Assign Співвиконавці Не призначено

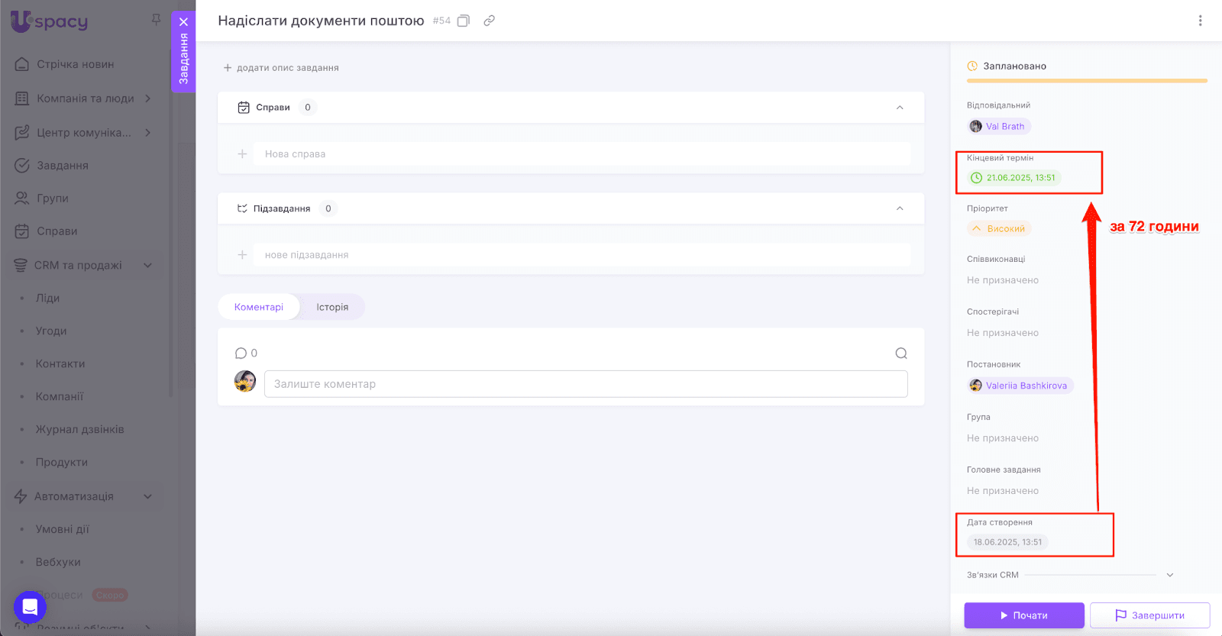click(1003, 280)
